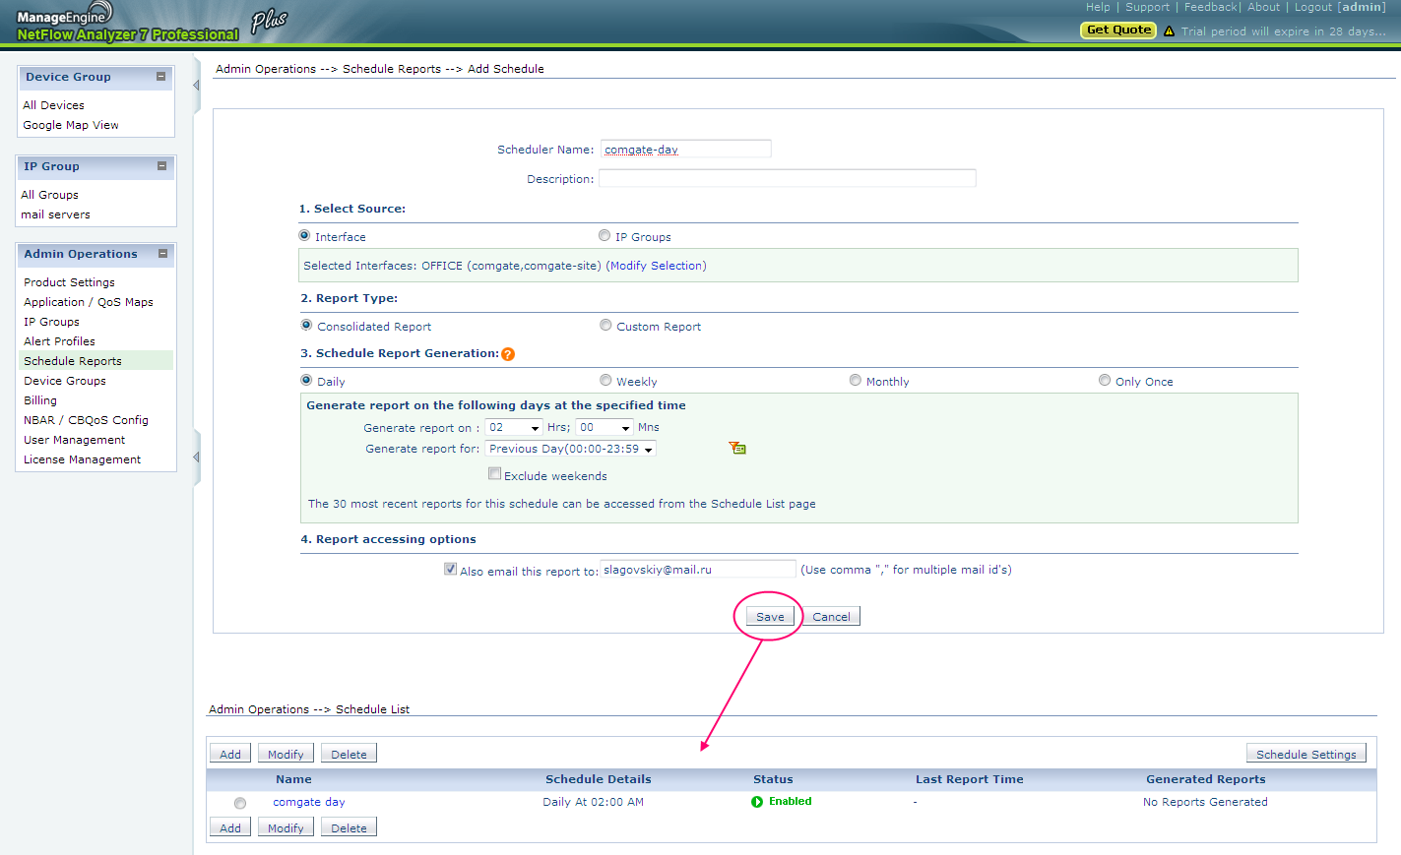
Task: Select the Daily schedule option
Action: pyautogui.click(x=306, y=381)
